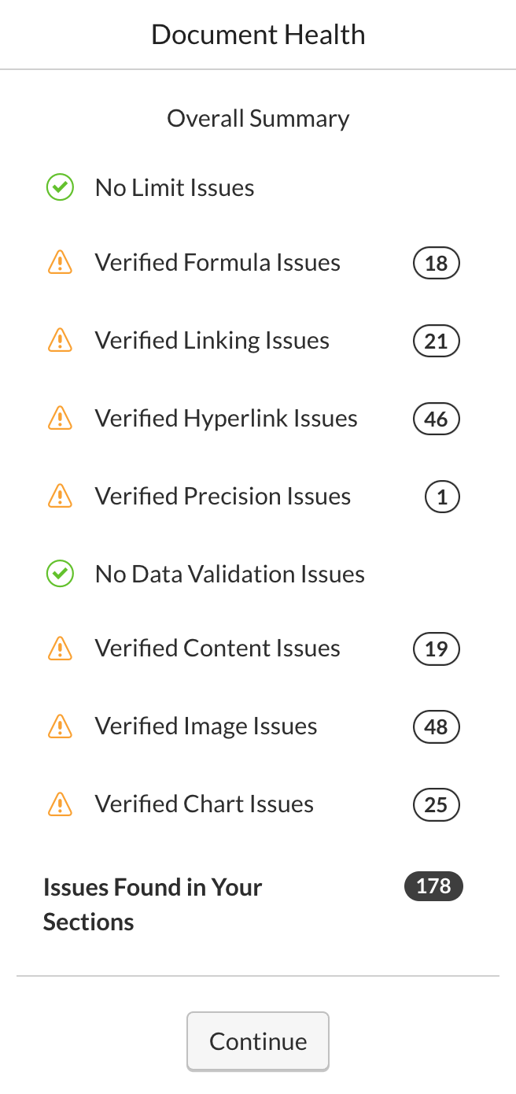Viewport: 516px width, 1094px height.
Task: Click the warning triangle for Image Issues
Action: [60, 726]
